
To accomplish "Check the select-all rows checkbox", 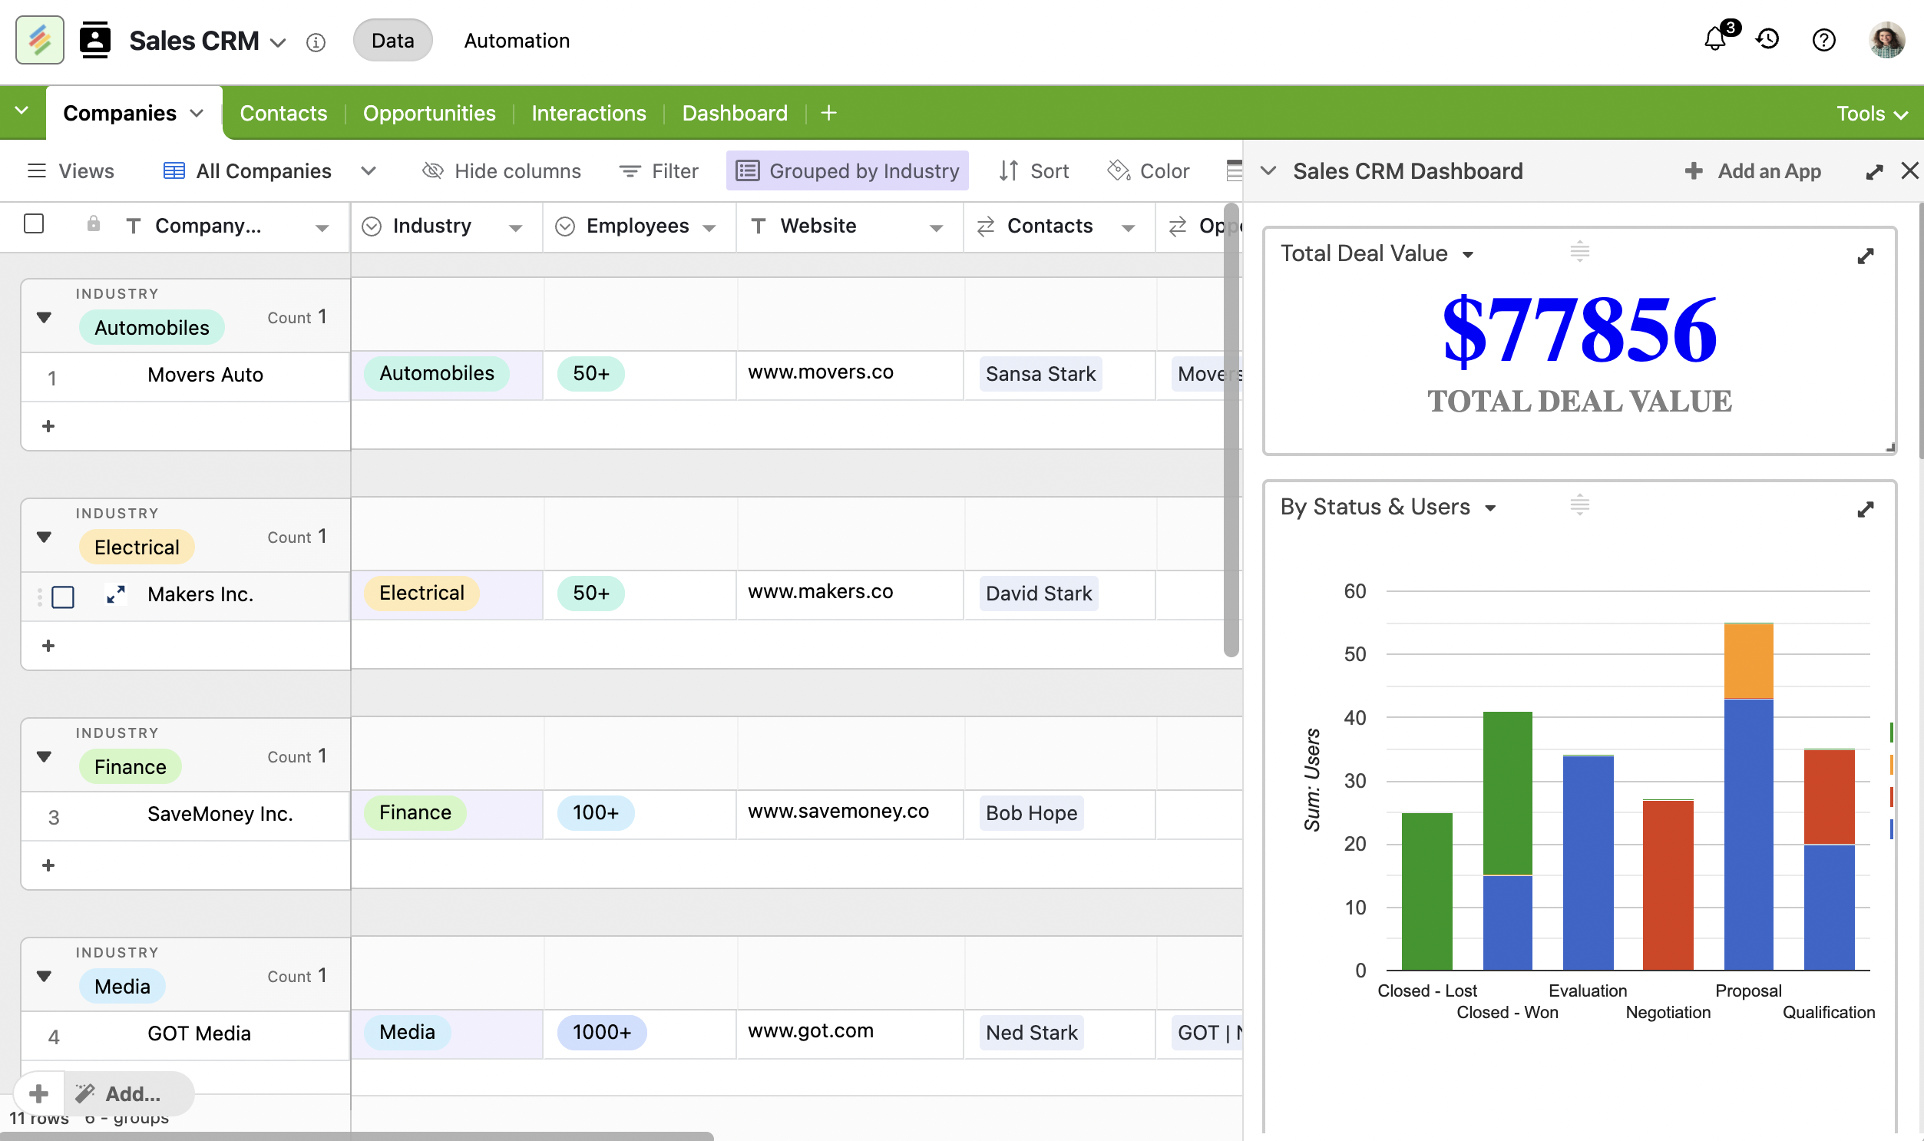I will coord(34,224).
